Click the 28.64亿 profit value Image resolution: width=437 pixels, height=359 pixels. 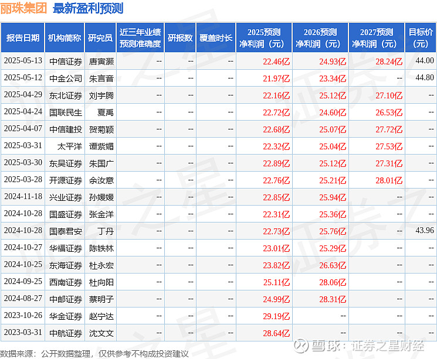[276, 333]
